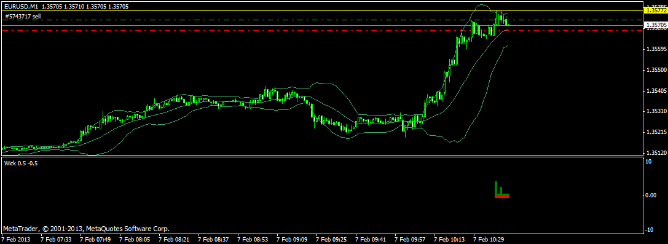Click the EURUSD,M1 chart title text
The width and height of the screenshot is (668, 244).
point(21,6)
